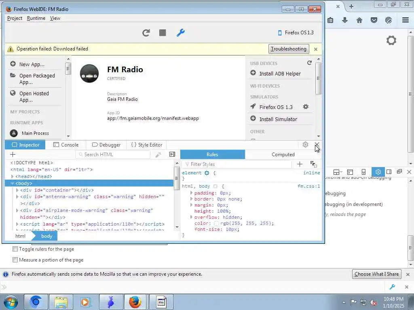The image size is (414, 310).
Task: Expand the padding property
Action: point(191,193)
